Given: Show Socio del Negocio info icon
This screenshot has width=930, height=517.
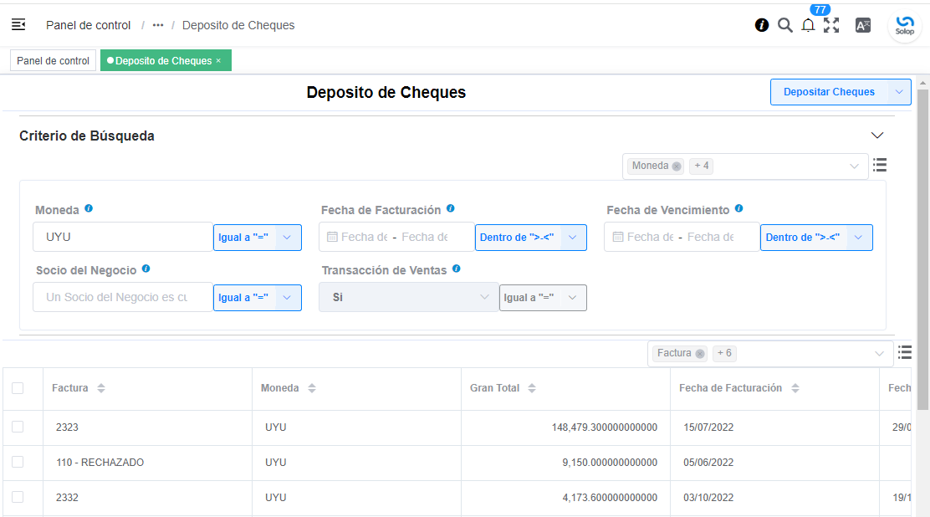Looking at the screenshot, I should [146, 269].
